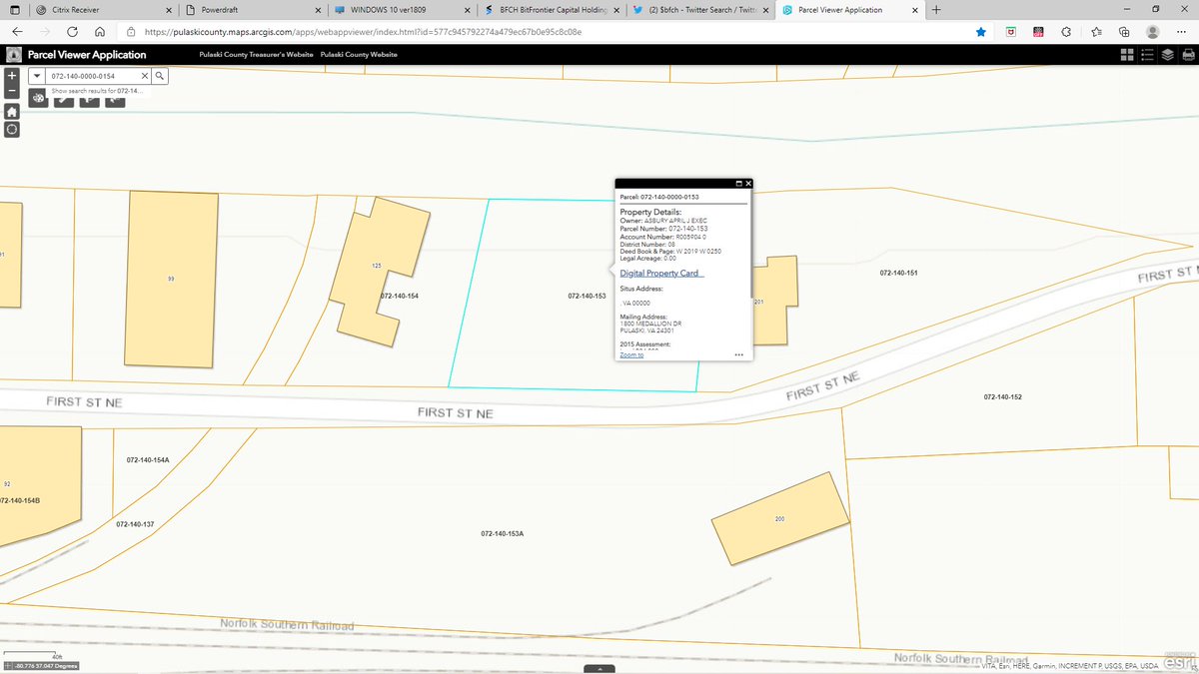Switch to WINDOWS 10 ver1809 tab
Image resolution: width=1199 pixels, height=674 pixels.
pyautogui.click(x=400, y=10)
